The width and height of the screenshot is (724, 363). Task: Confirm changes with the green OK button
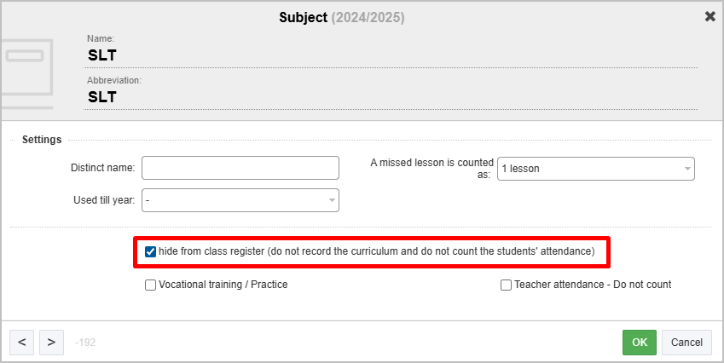click(640, 343)
